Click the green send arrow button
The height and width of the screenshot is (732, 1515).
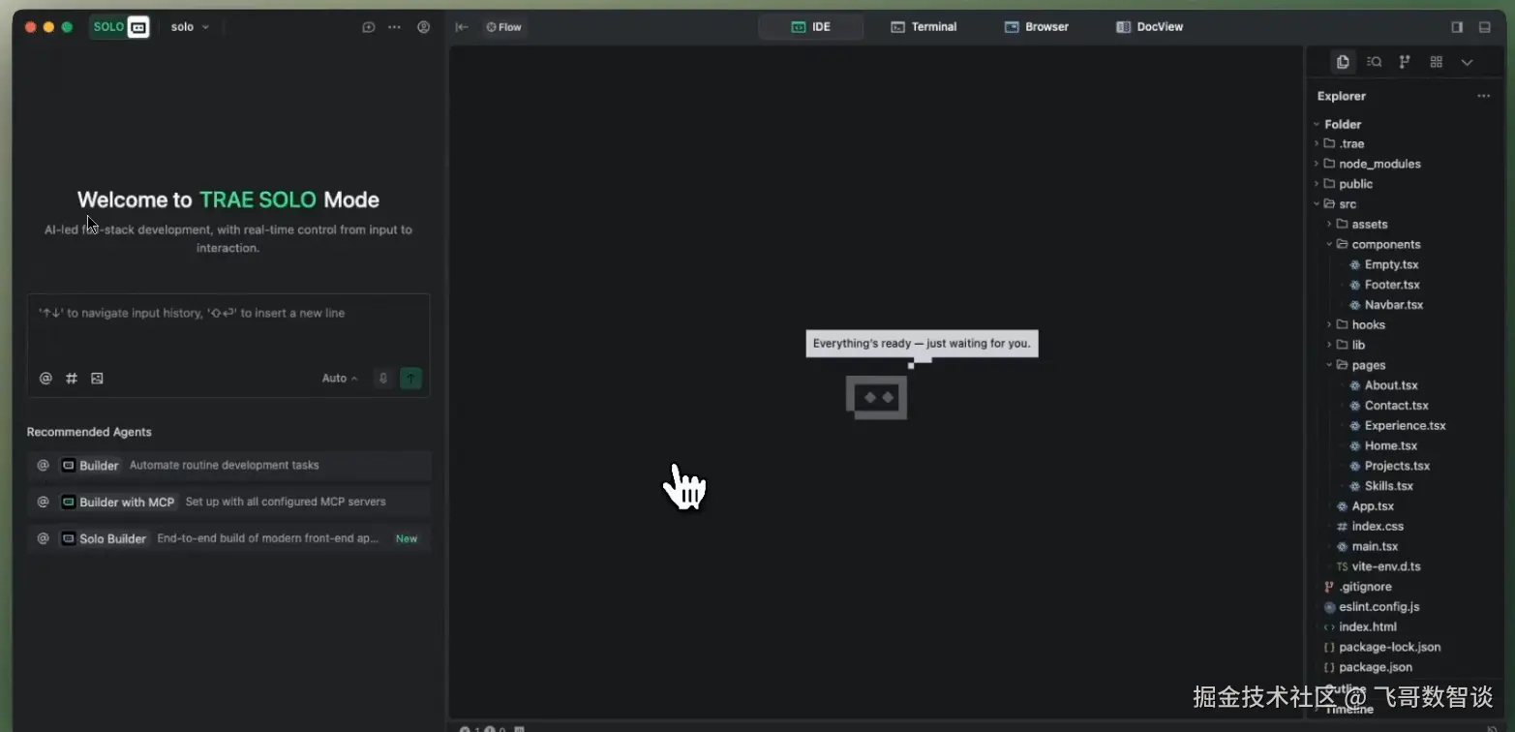411,379
